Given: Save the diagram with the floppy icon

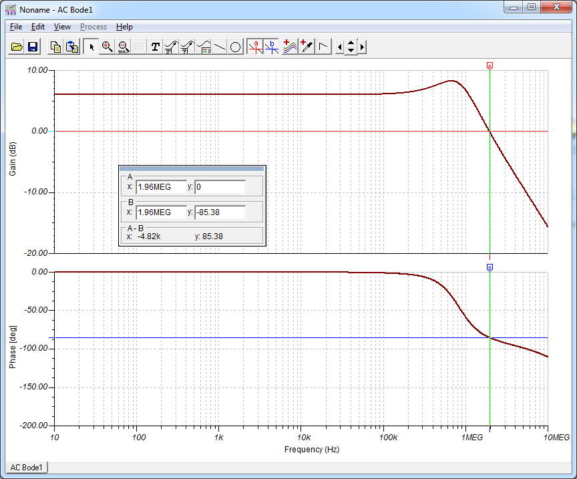Looking at the screenshot, I should (x=33, y=47).
